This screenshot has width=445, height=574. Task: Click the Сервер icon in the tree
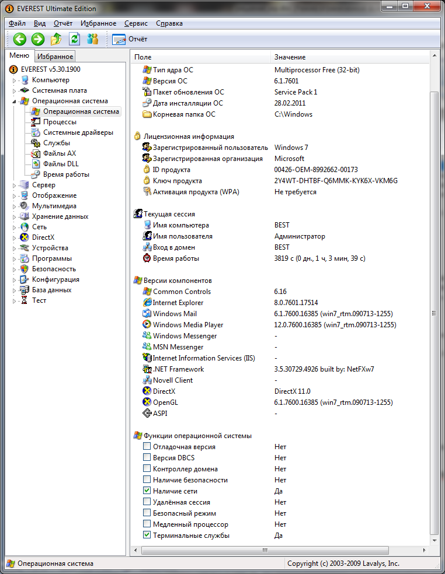[x=25, y=185]
